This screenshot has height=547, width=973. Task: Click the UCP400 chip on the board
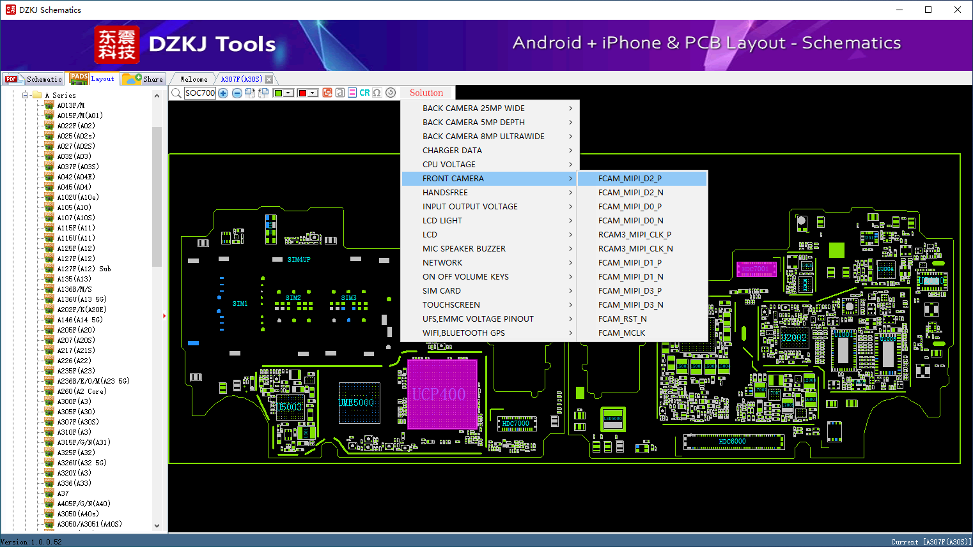442,394
